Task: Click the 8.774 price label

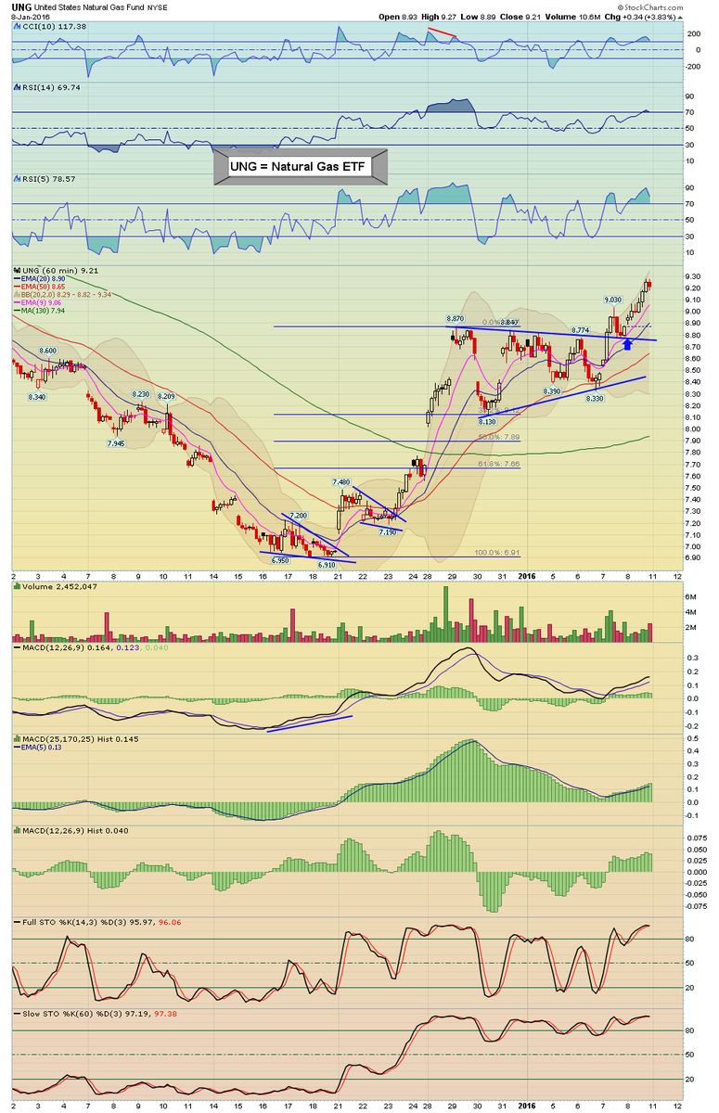Action: [x=581, y=330]
